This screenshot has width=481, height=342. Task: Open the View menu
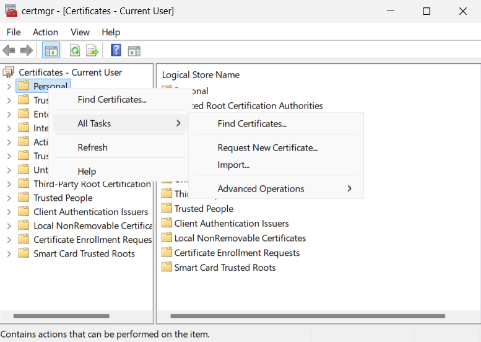pos(80,32)
